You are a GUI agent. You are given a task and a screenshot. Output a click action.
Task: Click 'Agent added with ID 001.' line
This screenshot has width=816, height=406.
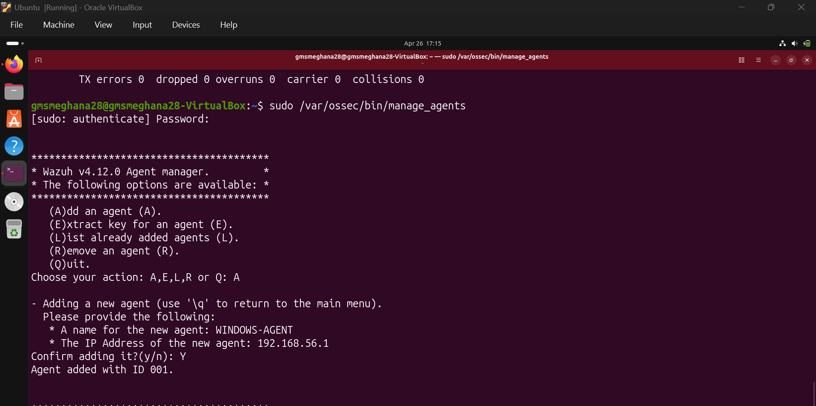[x=102, y=369]
